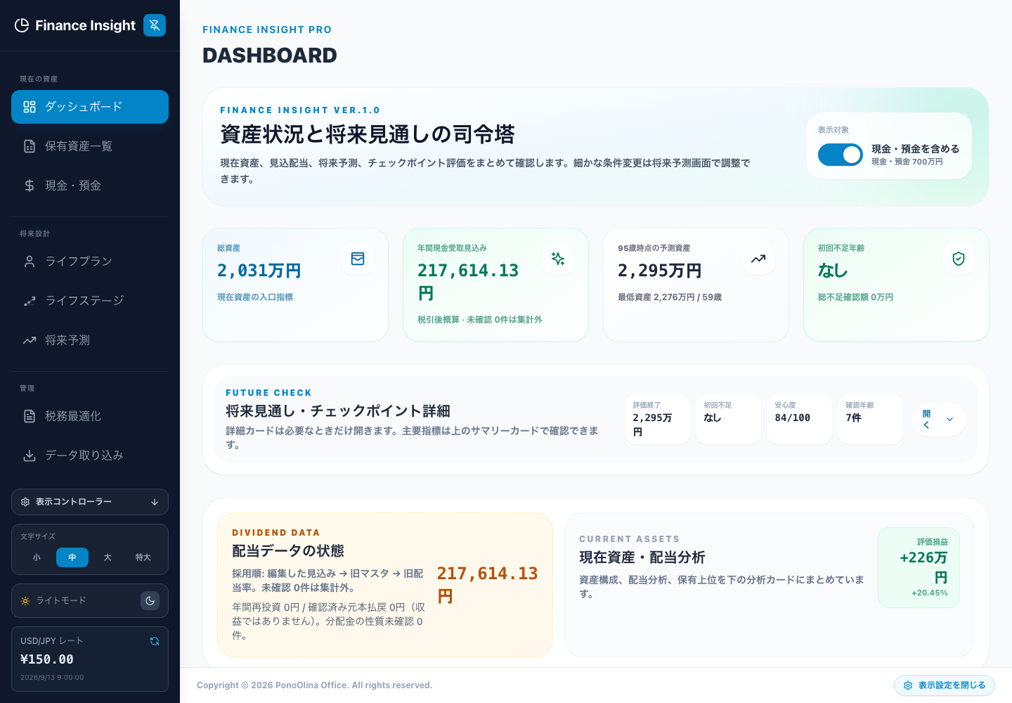Click the trend arrow icon in 95歳時点の予測資産 card
Image resolution: width=1012 pixels, height=703 pixels.
pos(758,259)
